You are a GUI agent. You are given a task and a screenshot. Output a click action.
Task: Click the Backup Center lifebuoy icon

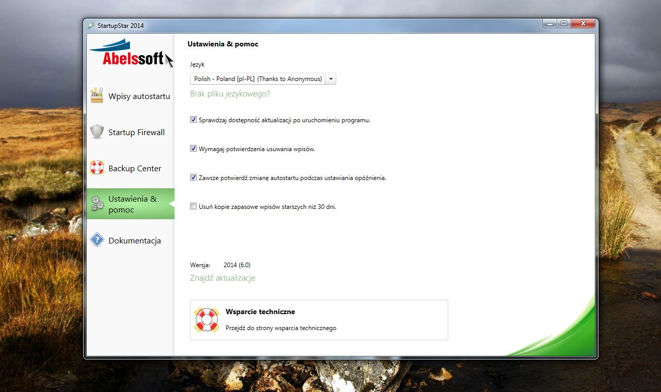pyautogui.click(x=97, y=168)
